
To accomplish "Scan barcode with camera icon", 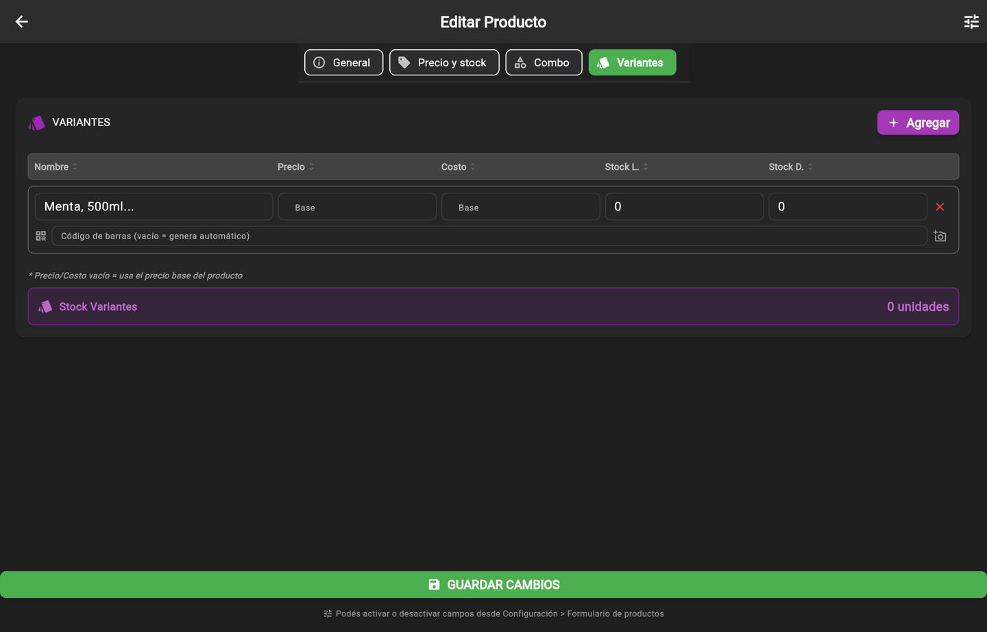I will [x=940, y=236].
